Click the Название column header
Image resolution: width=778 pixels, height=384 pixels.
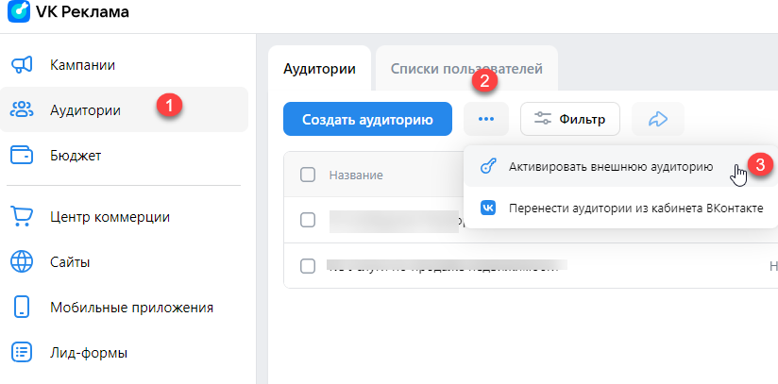[x=356, y=175]
